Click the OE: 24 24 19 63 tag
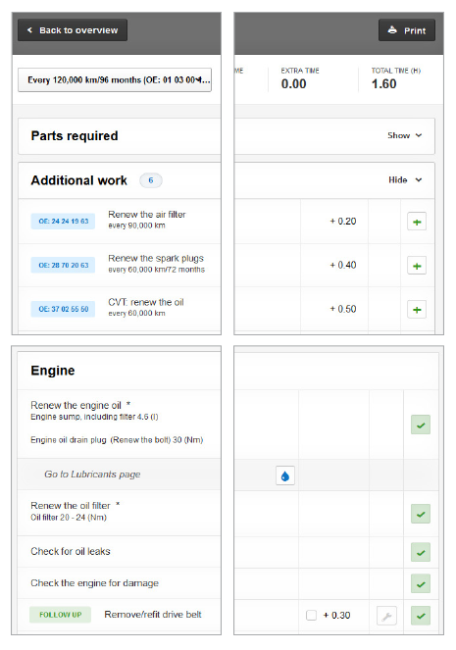This screenshot has height=650, width=456. [63, 222]
